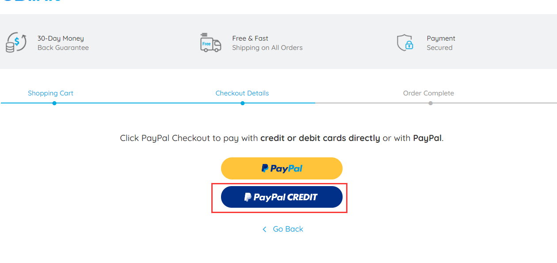Click the money-back guarantee coin icon
This screenshot has height=263, width=557.
[x=16, y=42]
